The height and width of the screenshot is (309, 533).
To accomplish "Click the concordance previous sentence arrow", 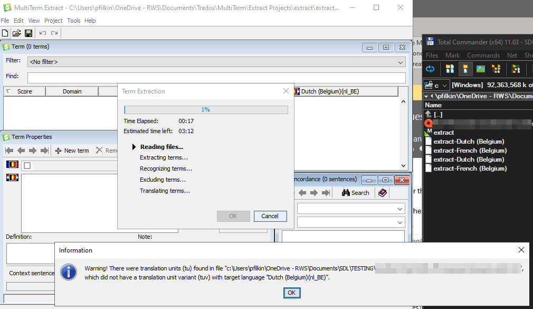I will click(302, 193).
